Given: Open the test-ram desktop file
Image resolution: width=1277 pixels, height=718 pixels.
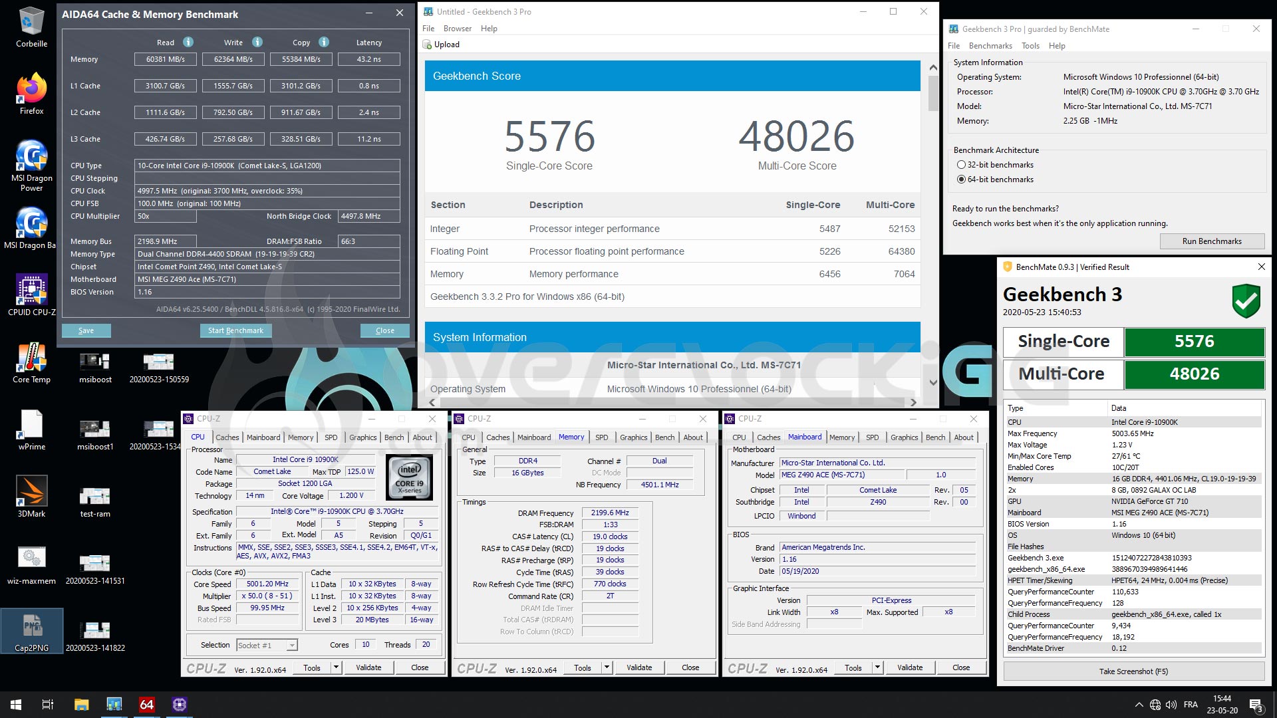Looking at the screenshot, I should (95, 501).
